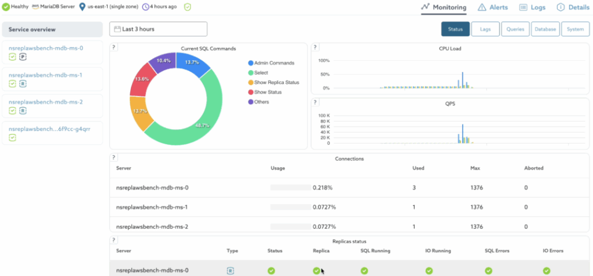Viewport: 593px width, 276px height.
Task: Open the Last 3 hours time range dropdown
Action: [158, 29]
